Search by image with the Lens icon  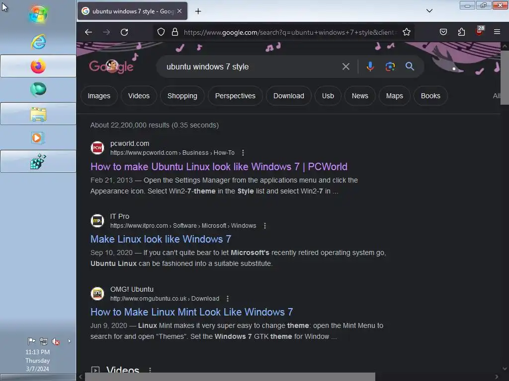[390, 67]
